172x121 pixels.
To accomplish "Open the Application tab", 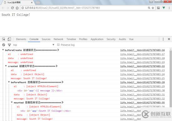I will coord(97,39).
